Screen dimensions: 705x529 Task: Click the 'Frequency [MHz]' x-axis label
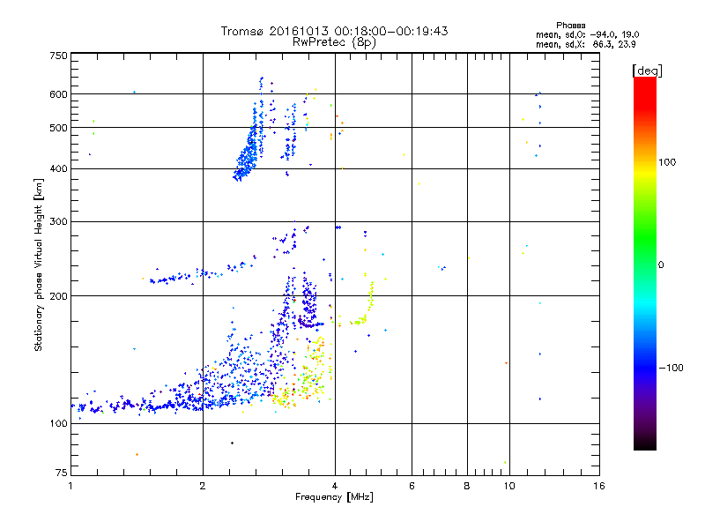pyautogui.click(x=334, y=497)
